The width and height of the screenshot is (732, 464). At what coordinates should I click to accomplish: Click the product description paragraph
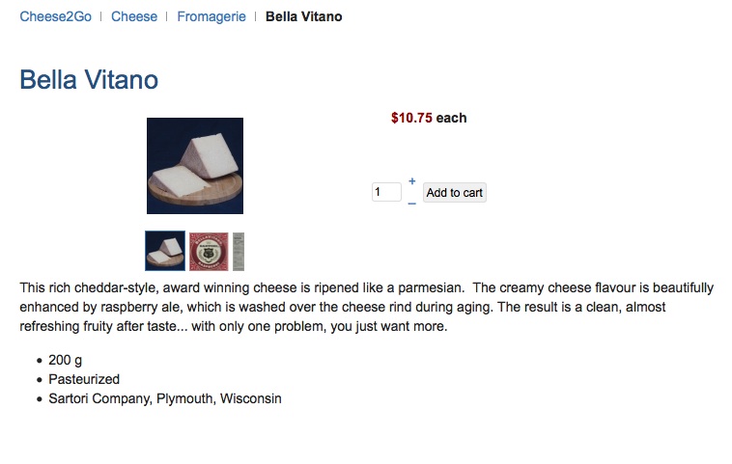(x=366, y=307)
